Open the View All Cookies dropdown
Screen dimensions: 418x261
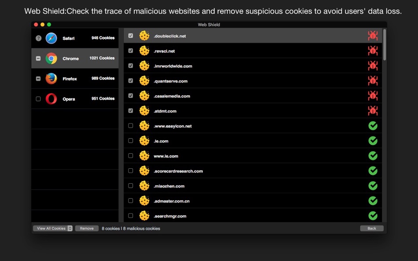[53, 228]
